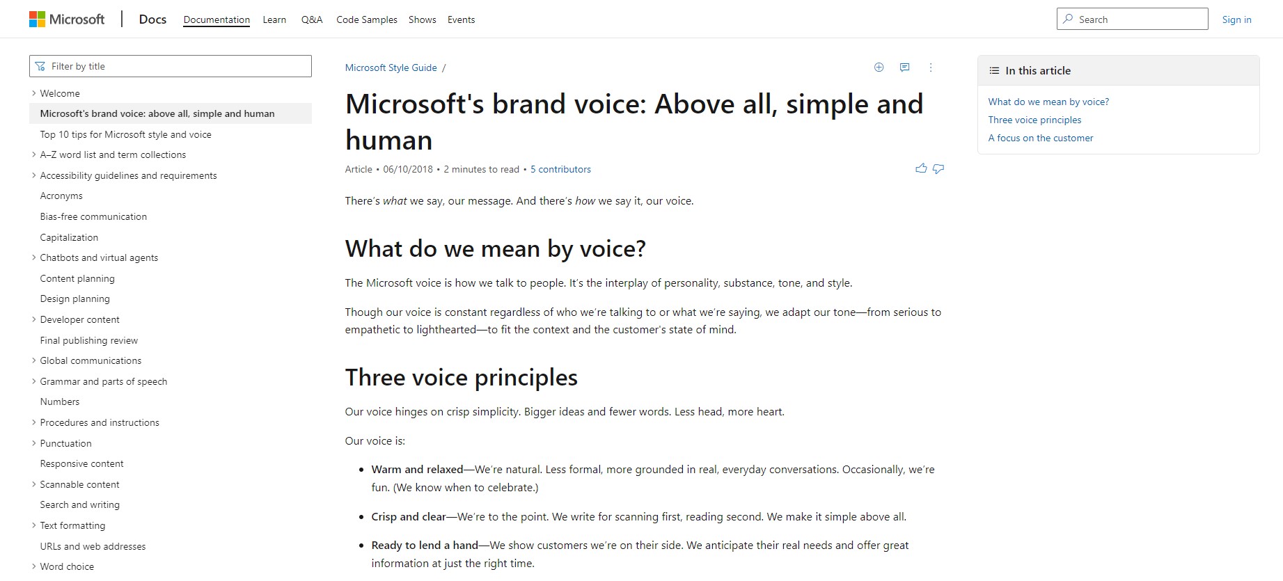Click the Sign in link

click(1236, 19)
